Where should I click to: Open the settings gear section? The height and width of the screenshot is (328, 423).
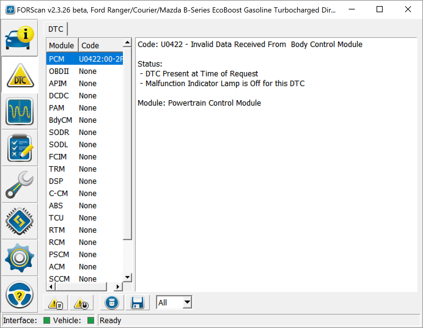[x=20, y=258]
